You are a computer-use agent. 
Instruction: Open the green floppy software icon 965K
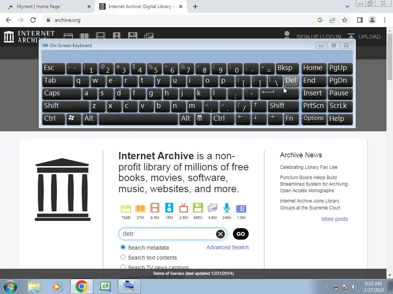pos(198,208)
